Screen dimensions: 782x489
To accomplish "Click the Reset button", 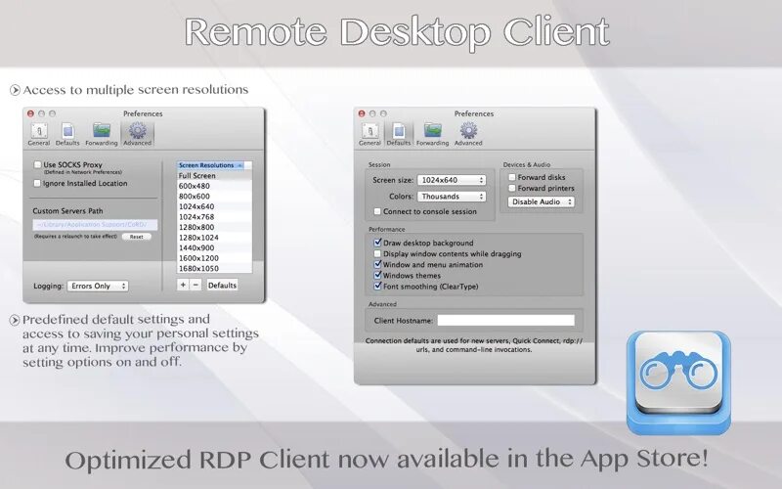I will tap(137, 237).
